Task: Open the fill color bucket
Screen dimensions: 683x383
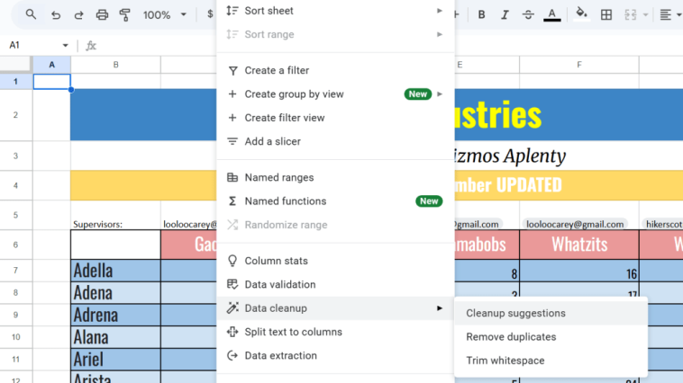Action: tap(582, 14)
